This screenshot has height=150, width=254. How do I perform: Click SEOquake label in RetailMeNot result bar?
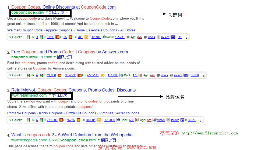[x=16, y=120]
